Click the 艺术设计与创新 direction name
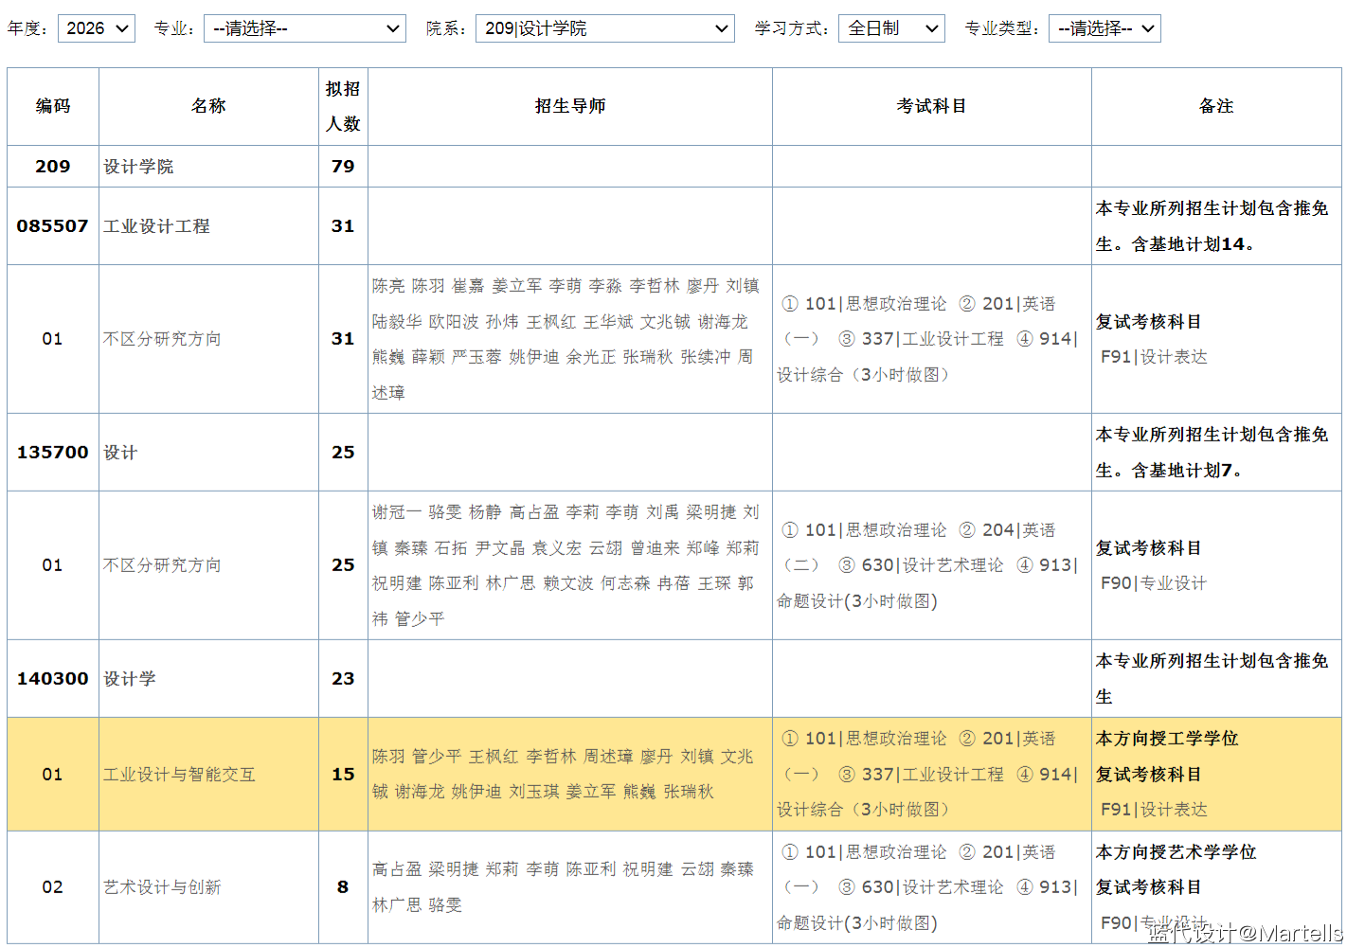 162,887
